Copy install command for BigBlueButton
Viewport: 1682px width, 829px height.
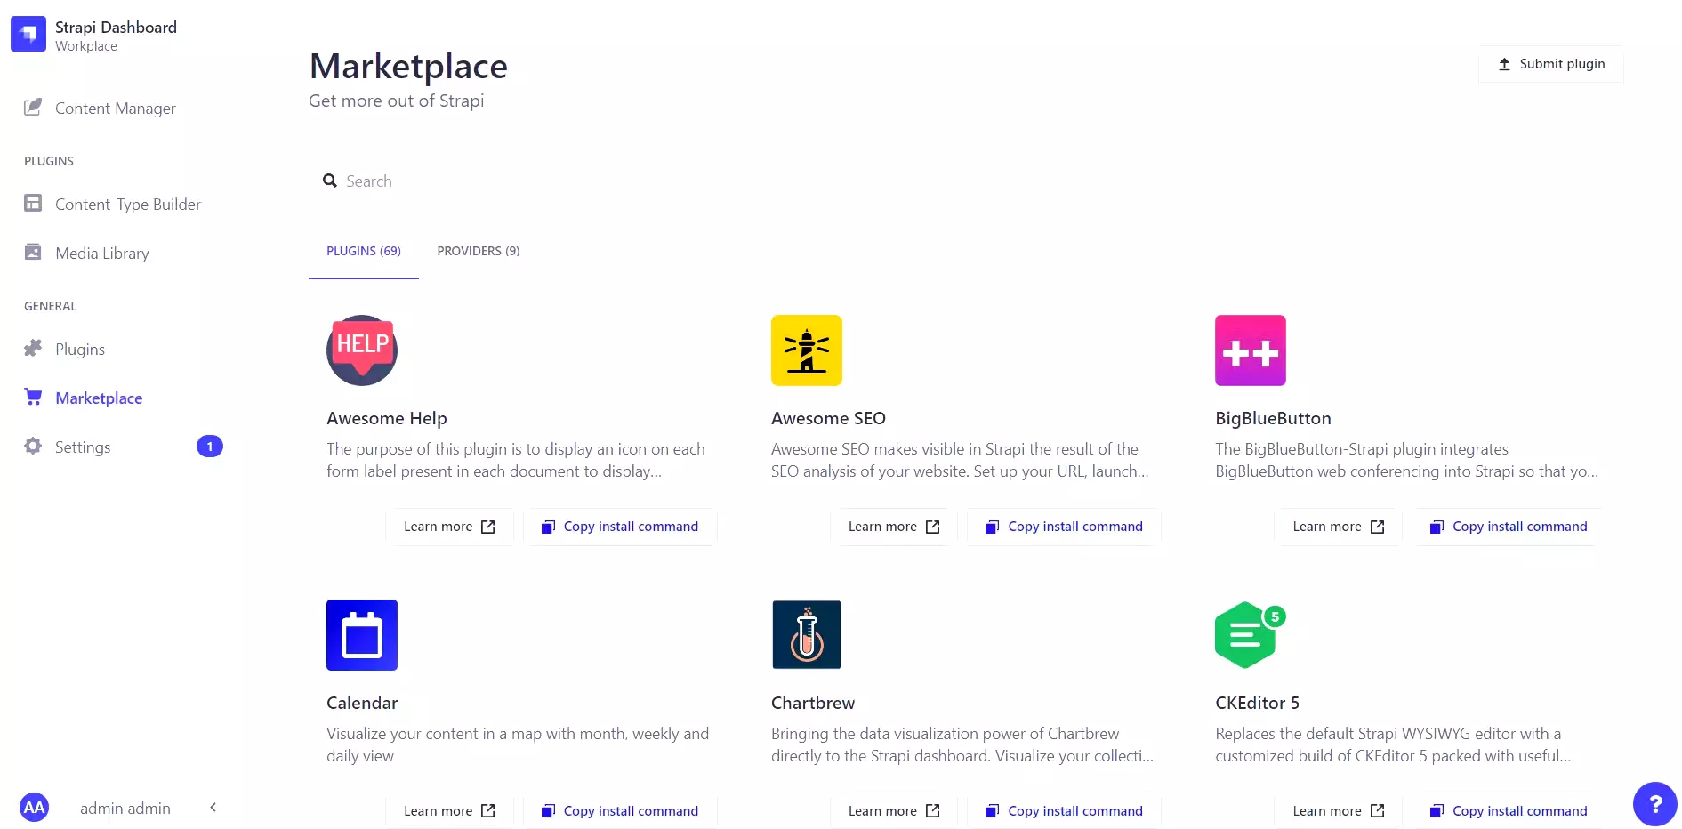click(x=1507, y=526)
